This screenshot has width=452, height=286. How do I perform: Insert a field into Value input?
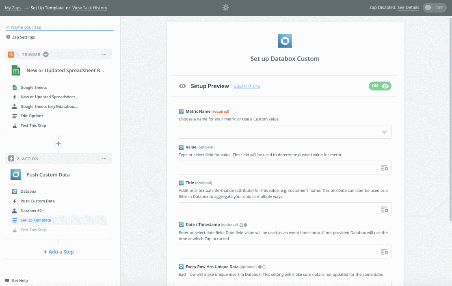click(385, 168)
